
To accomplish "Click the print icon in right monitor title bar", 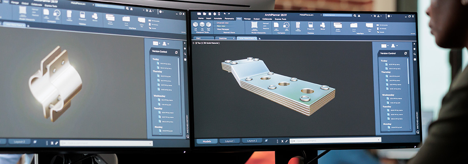I will click(214, 14).
